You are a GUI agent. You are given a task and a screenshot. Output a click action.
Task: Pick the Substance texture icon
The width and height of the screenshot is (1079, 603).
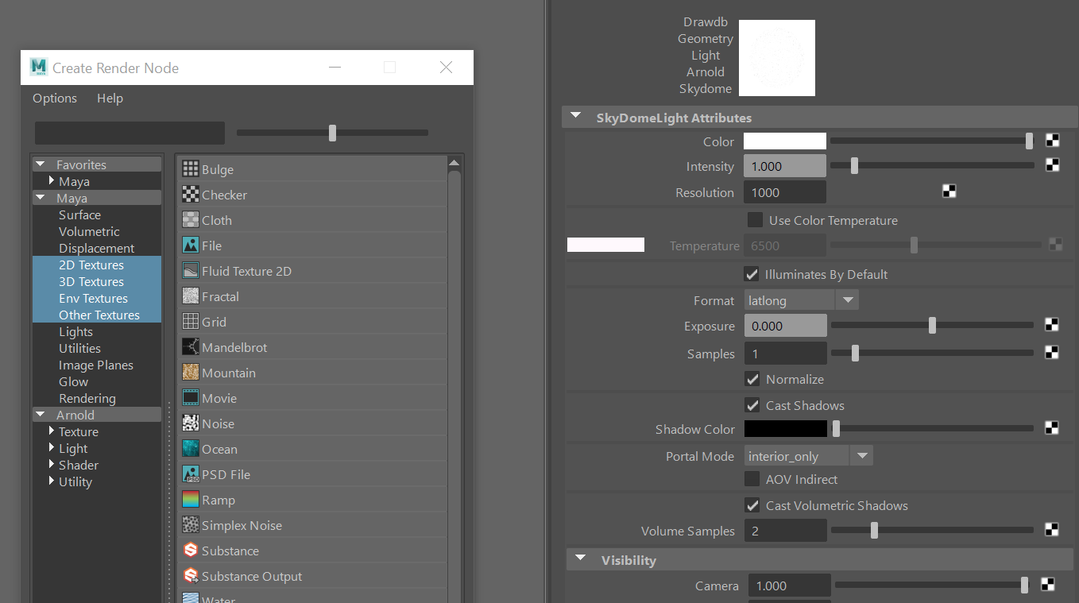[190, 551]
